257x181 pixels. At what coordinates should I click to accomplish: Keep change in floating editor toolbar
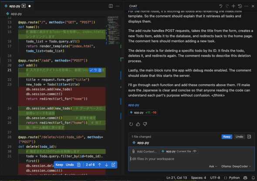pos(59,165)
